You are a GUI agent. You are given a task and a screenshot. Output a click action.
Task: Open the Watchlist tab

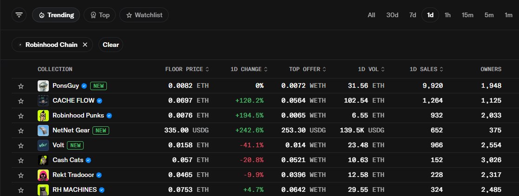coord(144,15)
